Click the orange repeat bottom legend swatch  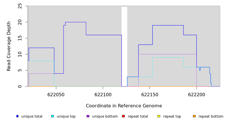point(194,116)
